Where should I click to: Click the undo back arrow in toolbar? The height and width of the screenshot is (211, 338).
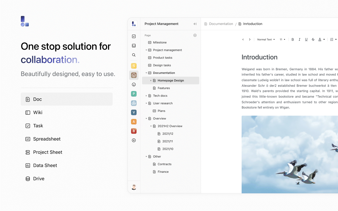coord(243,40)
